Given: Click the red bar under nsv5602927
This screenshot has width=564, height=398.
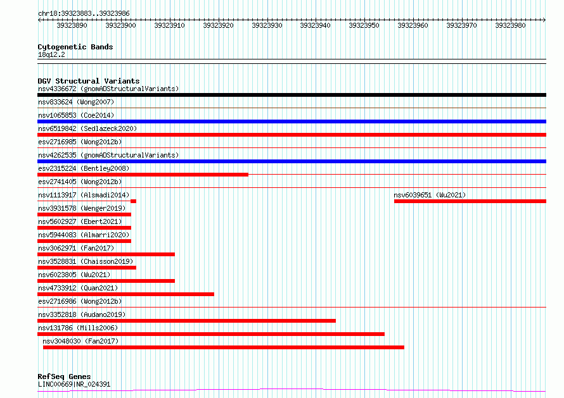Looking at the screenshot, I should [84, 228].
